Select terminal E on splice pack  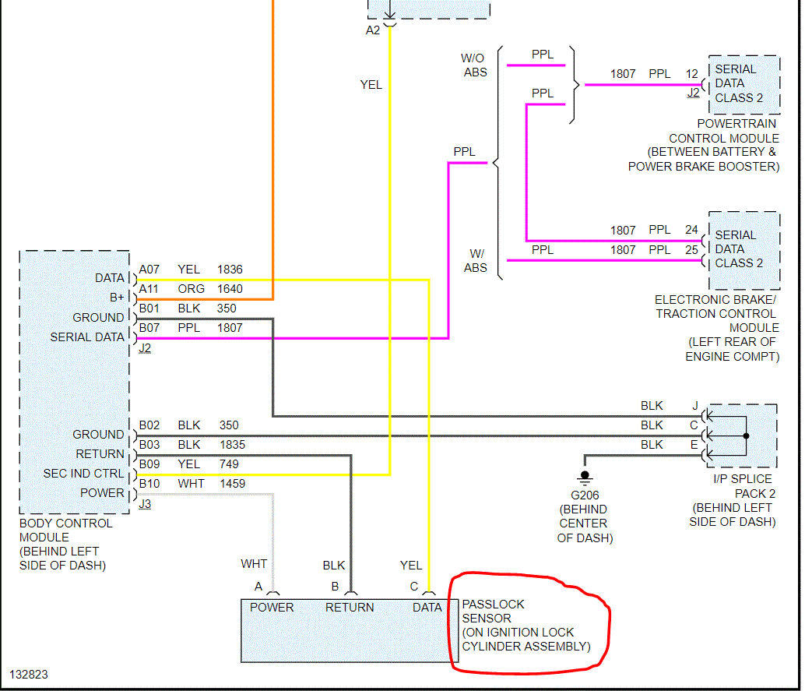coord(694,444)
